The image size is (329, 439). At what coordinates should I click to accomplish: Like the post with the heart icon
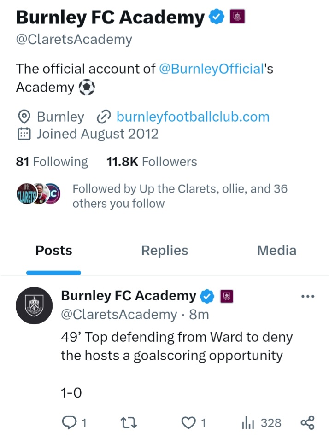pyautogui.click(x=188, y=422)
